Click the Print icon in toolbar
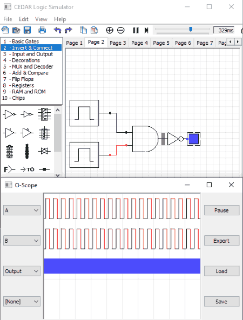 click(42, 30)
